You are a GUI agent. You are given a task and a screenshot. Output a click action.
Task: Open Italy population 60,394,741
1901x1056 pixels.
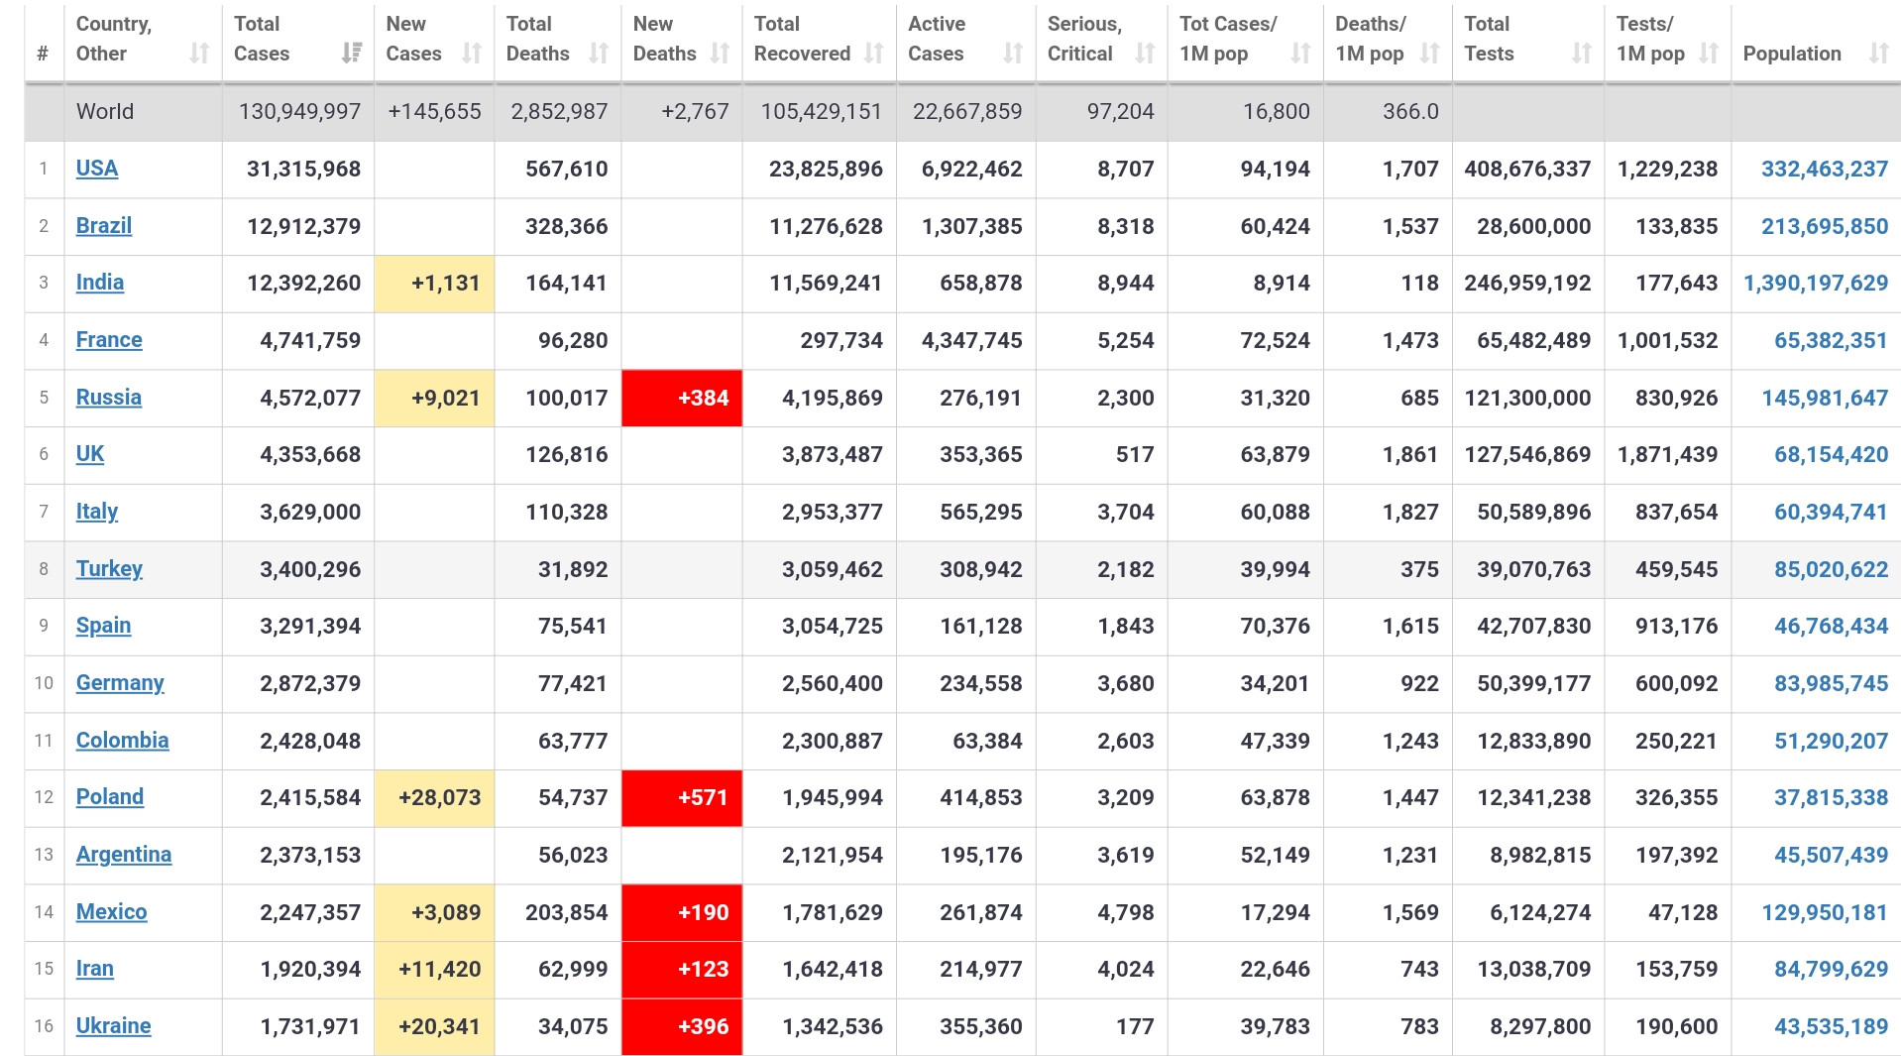pyautogui.click(x=1832, y=513)
